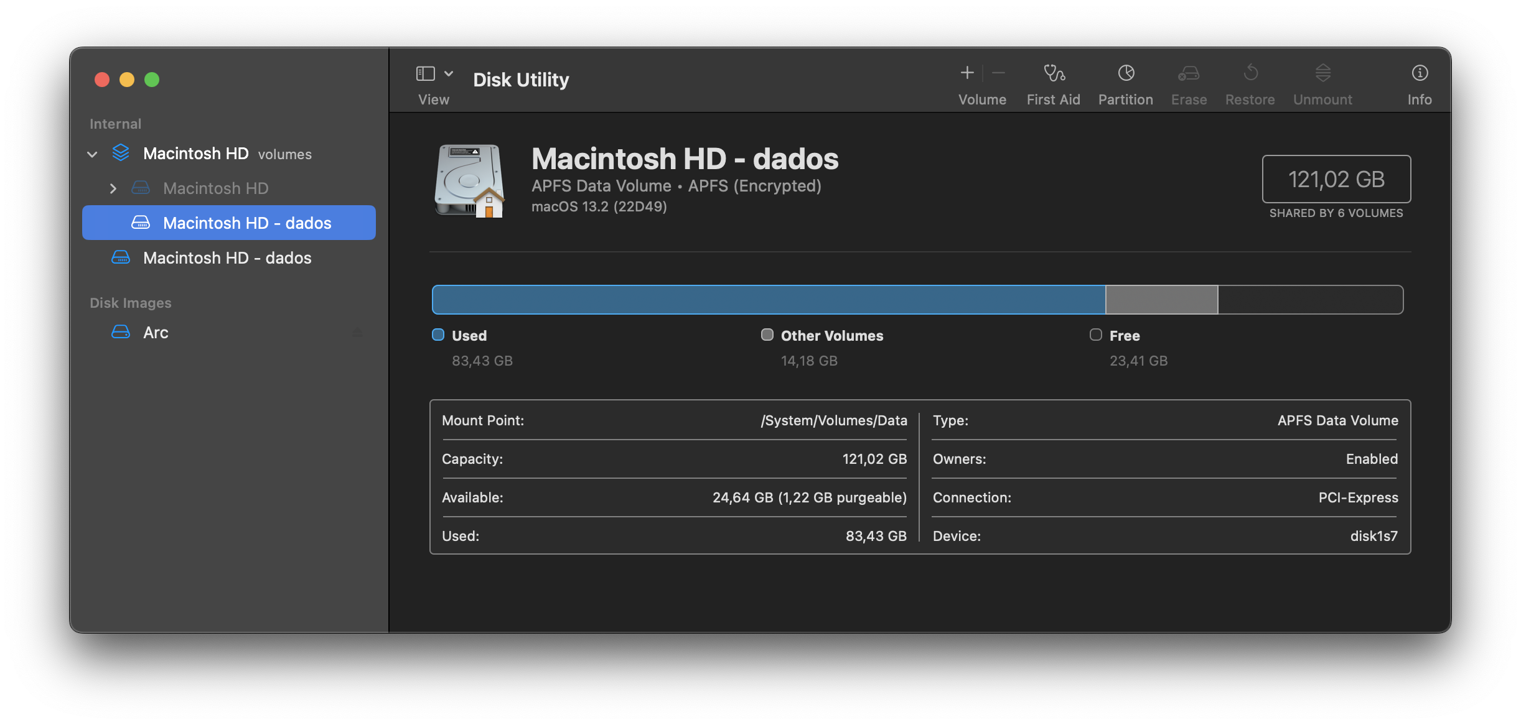
Task: Open the Partition pie chart tool
Action: pos(1125,73)
